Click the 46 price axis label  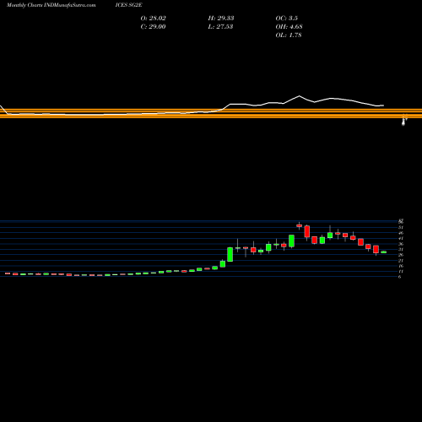(x=401, y=233)
